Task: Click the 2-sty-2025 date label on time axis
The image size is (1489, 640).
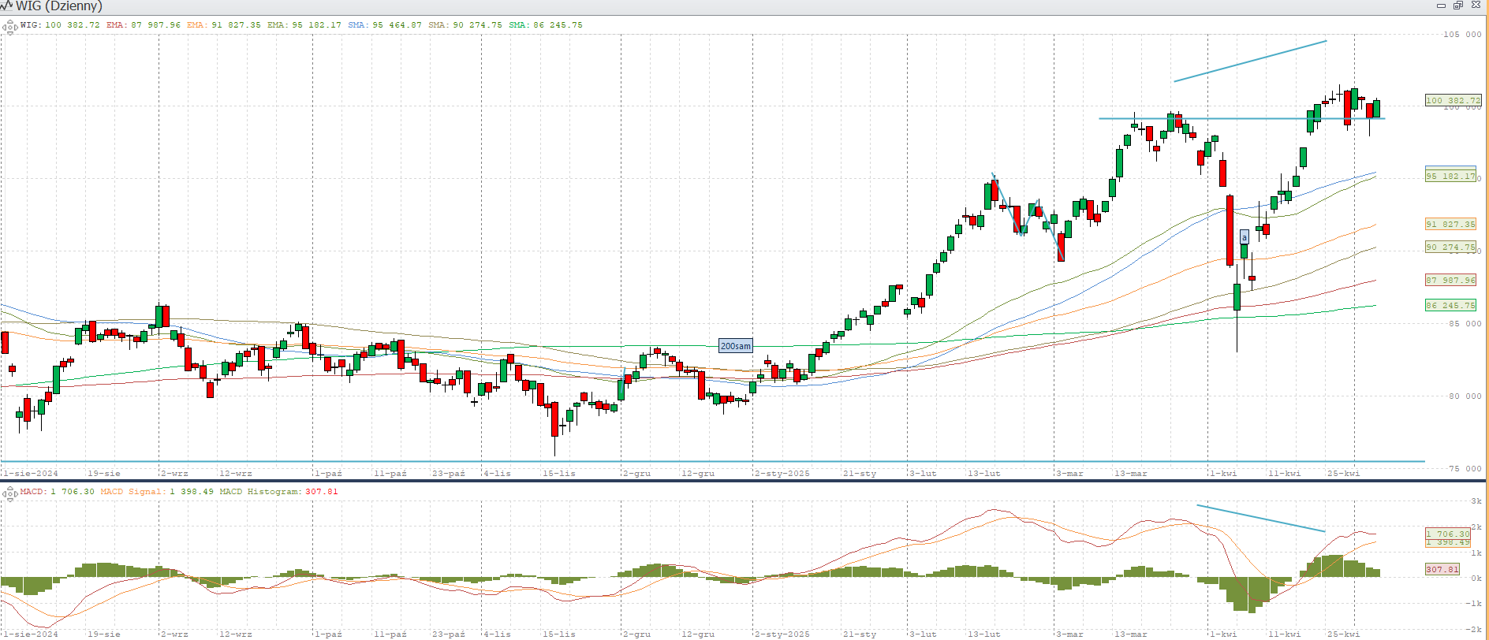Action: coord(782,474)
